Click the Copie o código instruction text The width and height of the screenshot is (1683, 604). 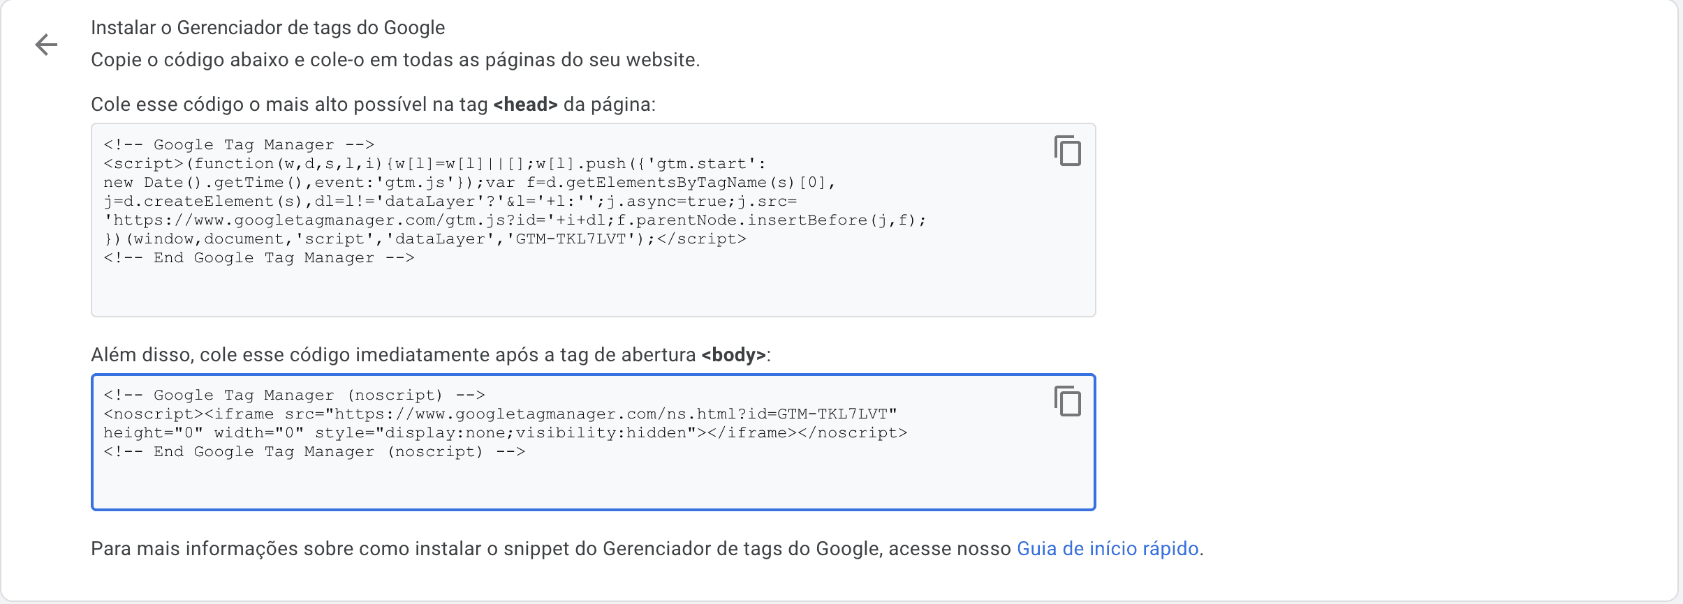[x=395, y=60]
